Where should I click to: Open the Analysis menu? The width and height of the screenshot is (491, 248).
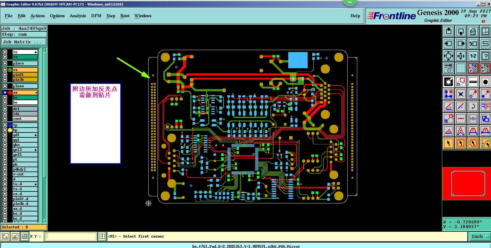tap(78, 16)
